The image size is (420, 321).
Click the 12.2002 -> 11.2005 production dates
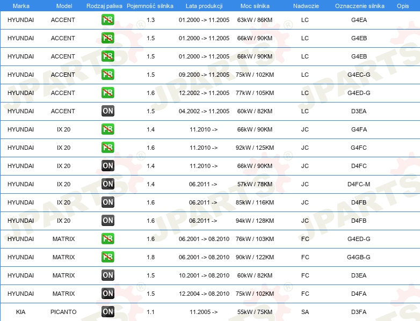coord(204,93)
